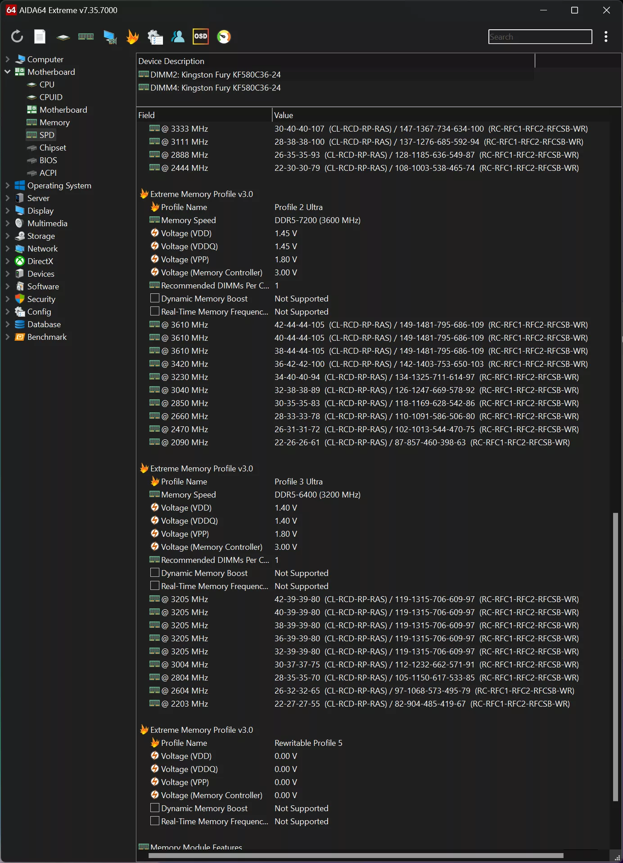Screen dimensions: 623x863
Task: Toggle Real-Time Memory Frequency checkbox under Profile 2
Action: point(155,311)
